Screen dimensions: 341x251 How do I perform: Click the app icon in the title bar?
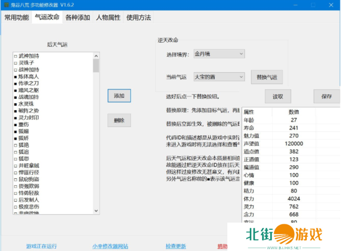[x=5, y=5]
